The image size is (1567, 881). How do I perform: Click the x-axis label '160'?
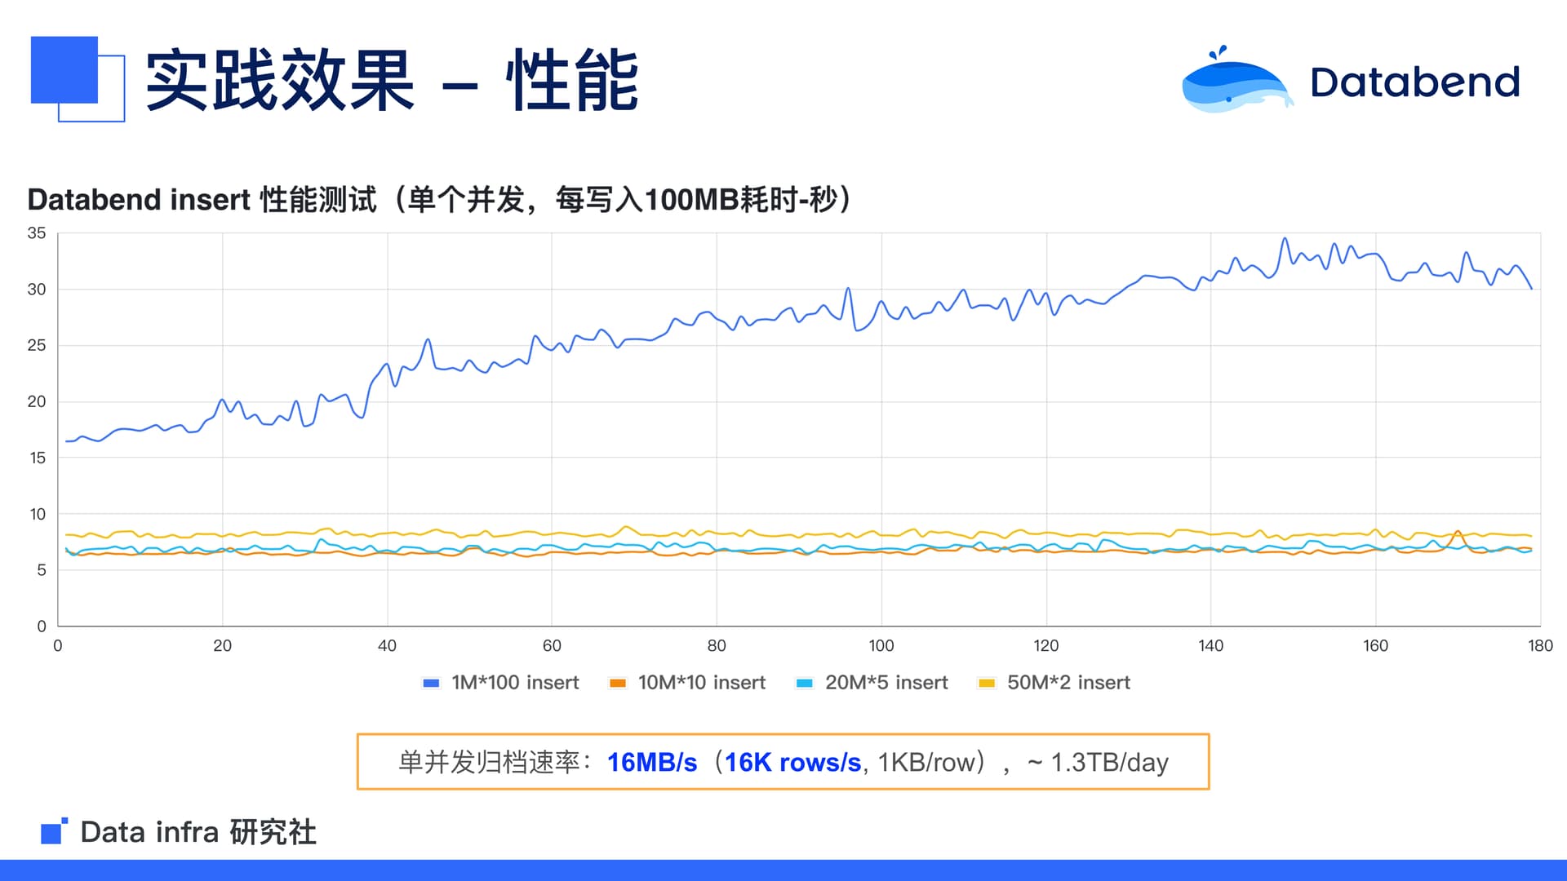(x=1376, y=646)
